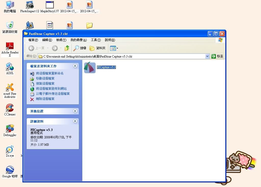Open the 檔案(F) menu
Screen dimensions: 261x187
33,40
